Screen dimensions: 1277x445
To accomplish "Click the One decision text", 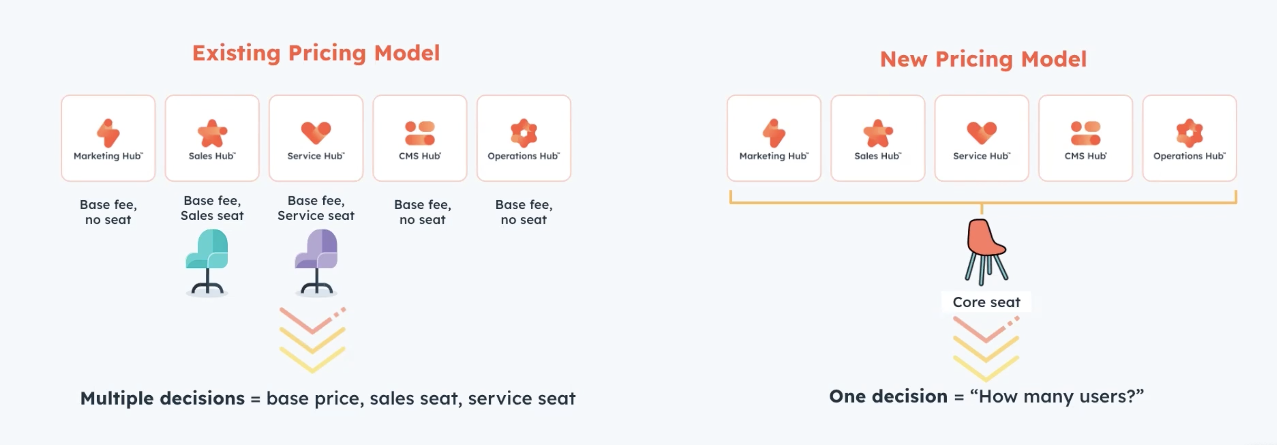I will pyautogui.click(x=888, y=396).
